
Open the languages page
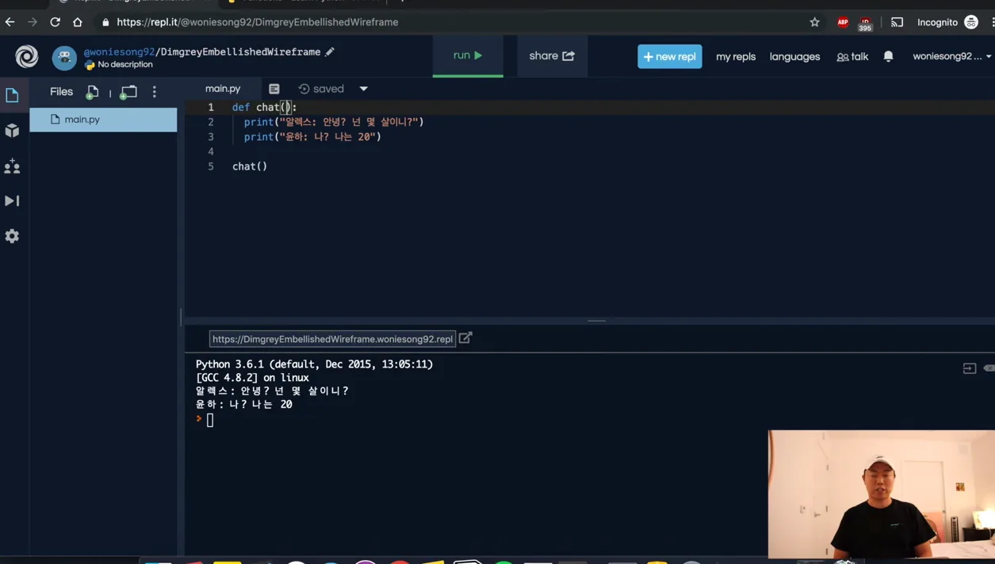(x=794, y=56)
